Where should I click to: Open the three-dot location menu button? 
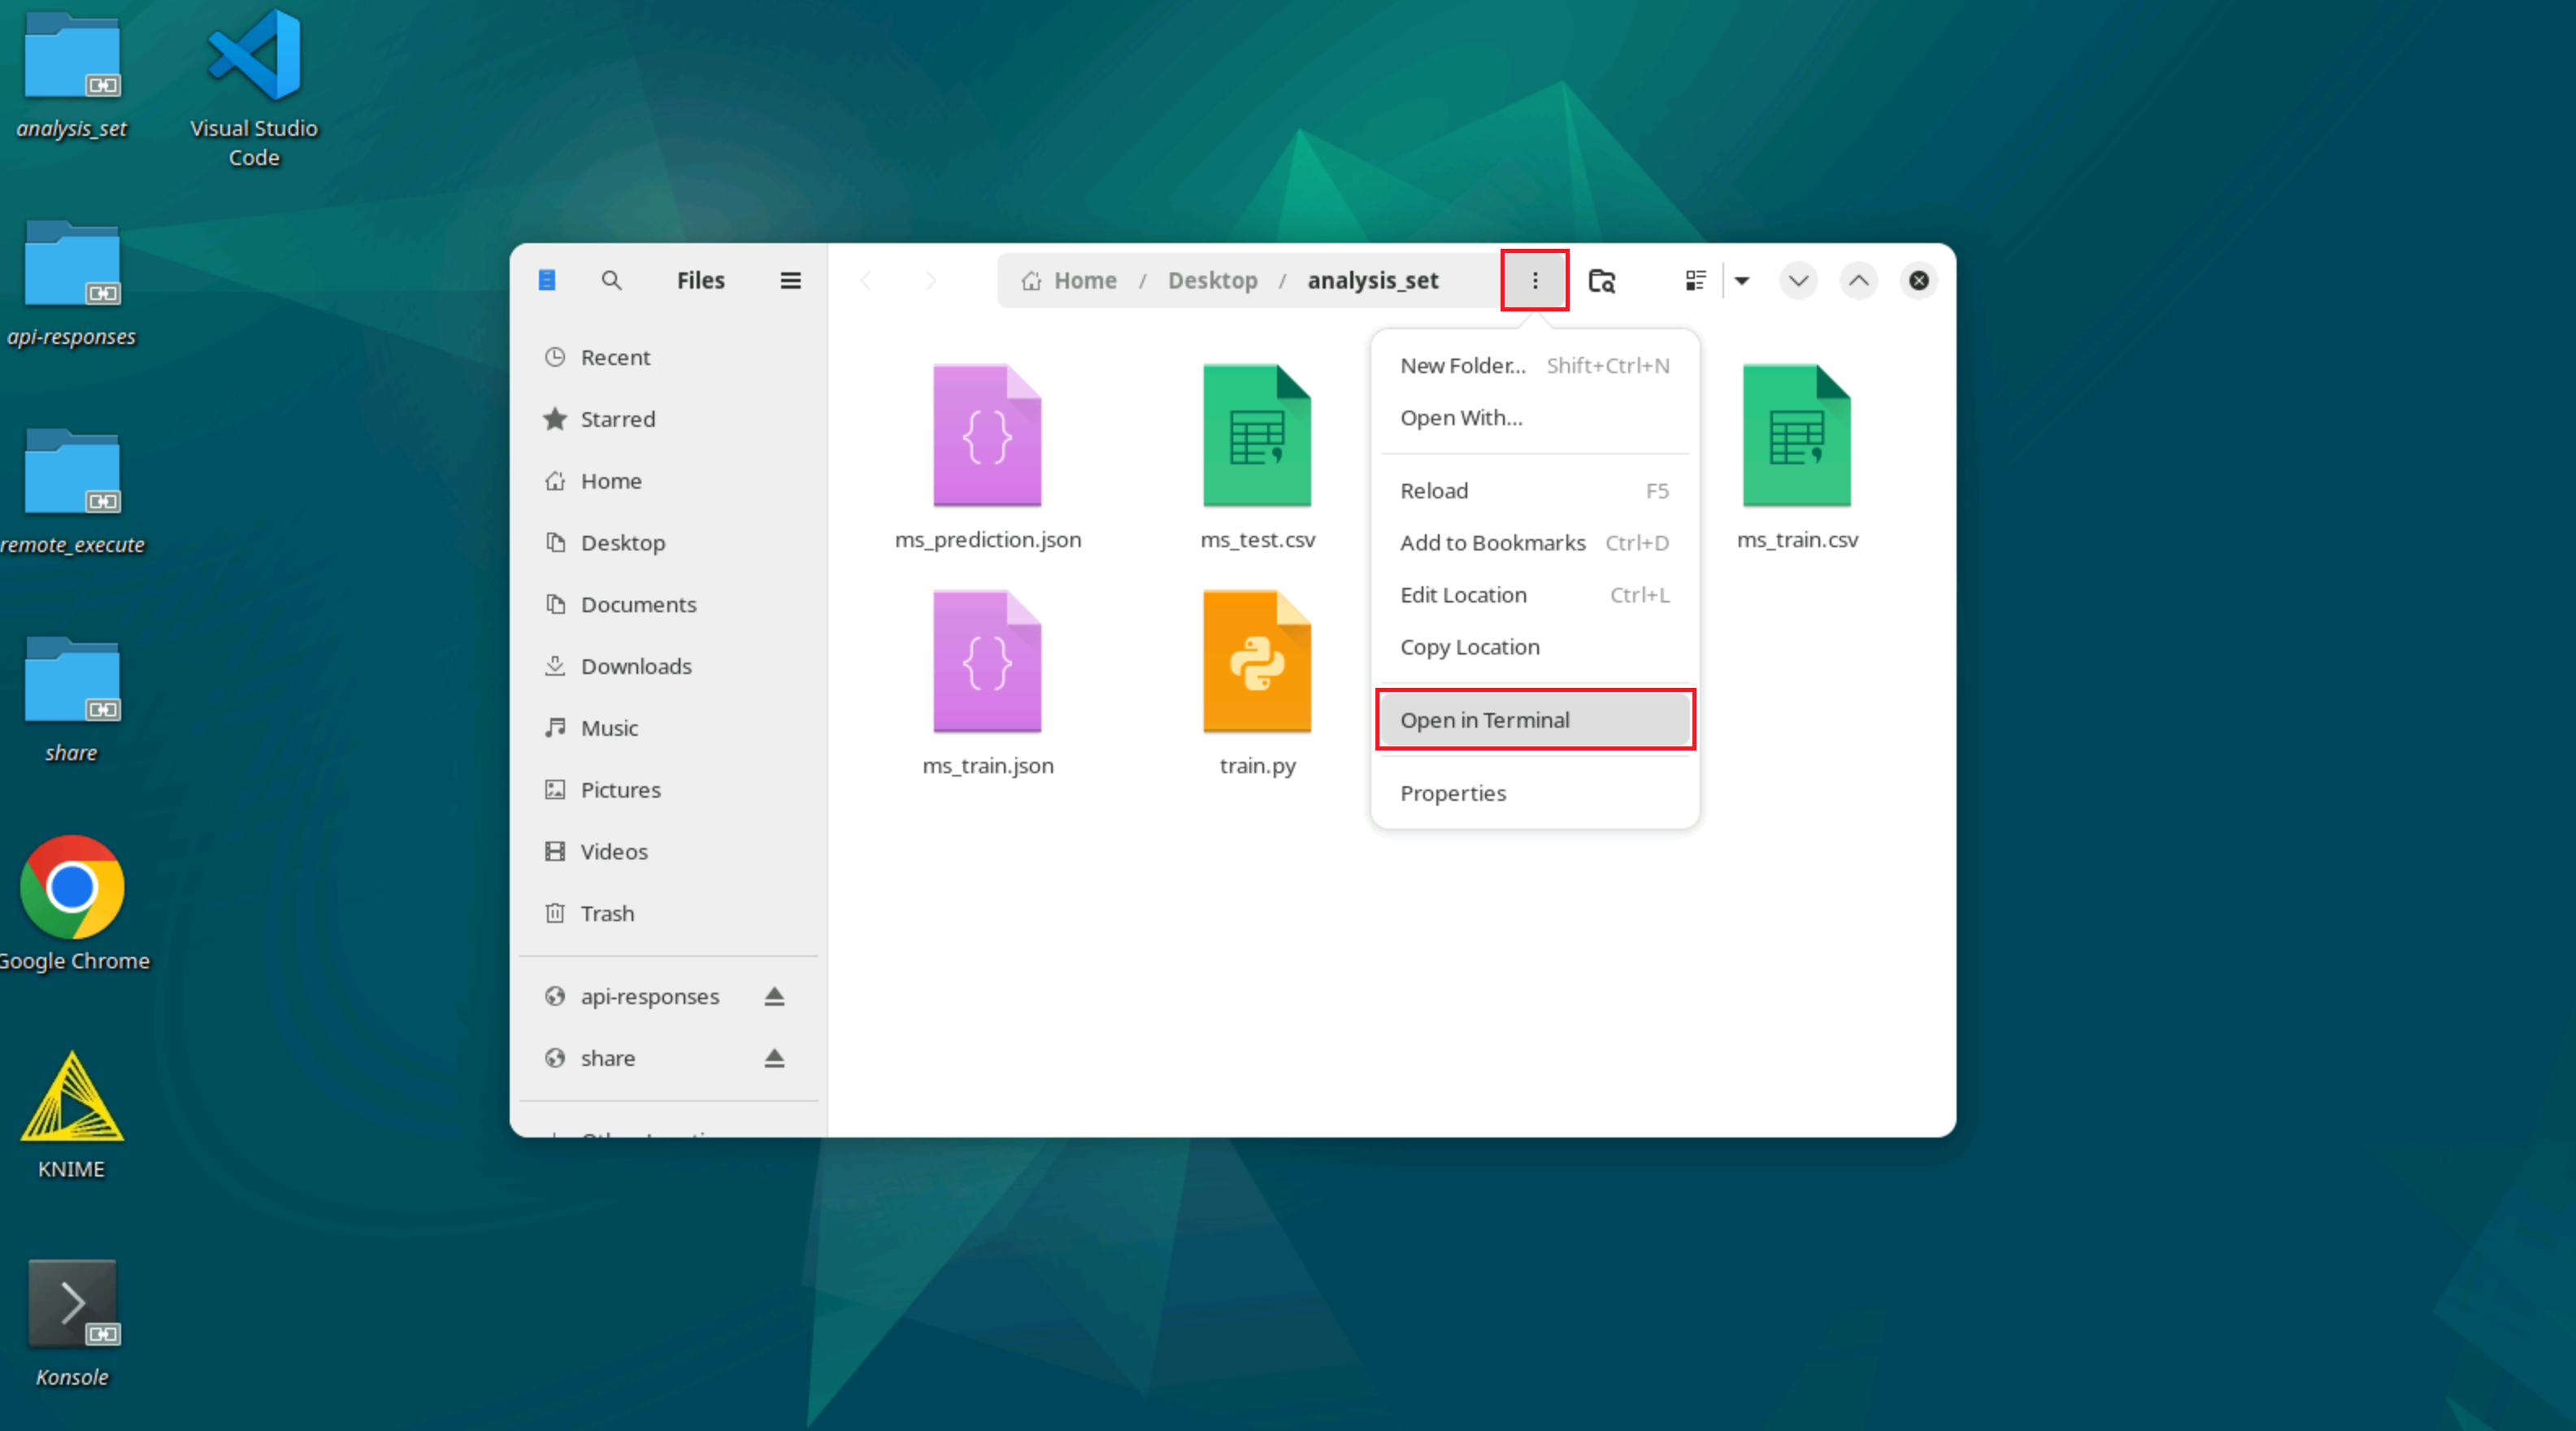(x=1534, y=280)
